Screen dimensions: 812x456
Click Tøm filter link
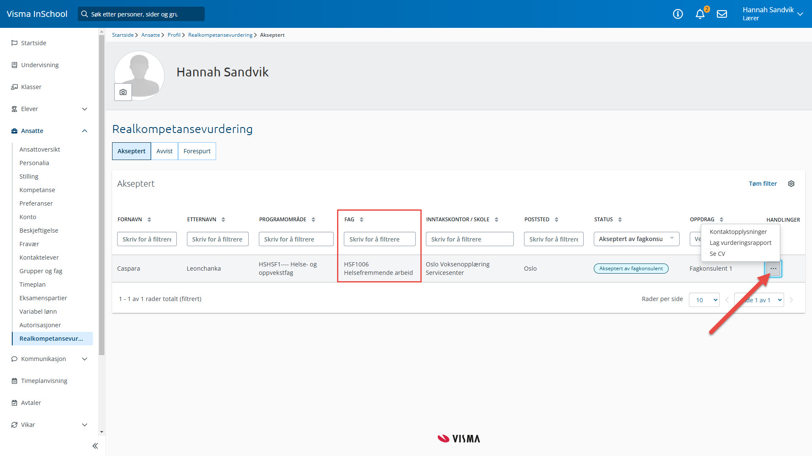point(763,184)
